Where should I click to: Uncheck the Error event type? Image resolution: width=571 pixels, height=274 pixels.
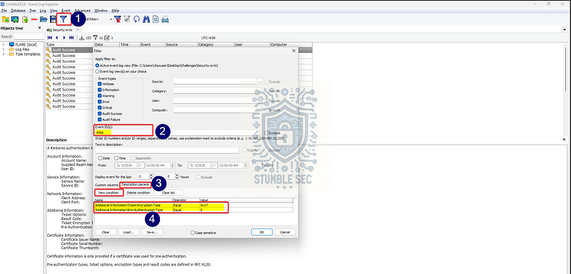click(x=100, y=102)
